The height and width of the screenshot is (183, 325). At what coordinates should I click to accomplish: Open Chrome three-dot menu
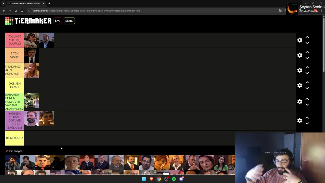coord(321,11)
